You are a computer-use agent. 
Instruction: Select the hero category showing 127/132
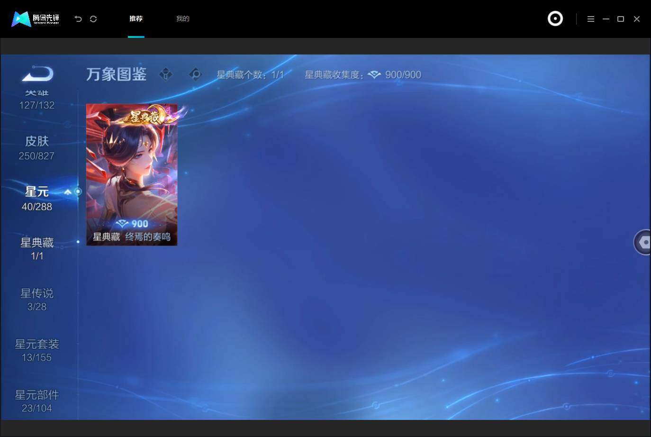[37, 100]
